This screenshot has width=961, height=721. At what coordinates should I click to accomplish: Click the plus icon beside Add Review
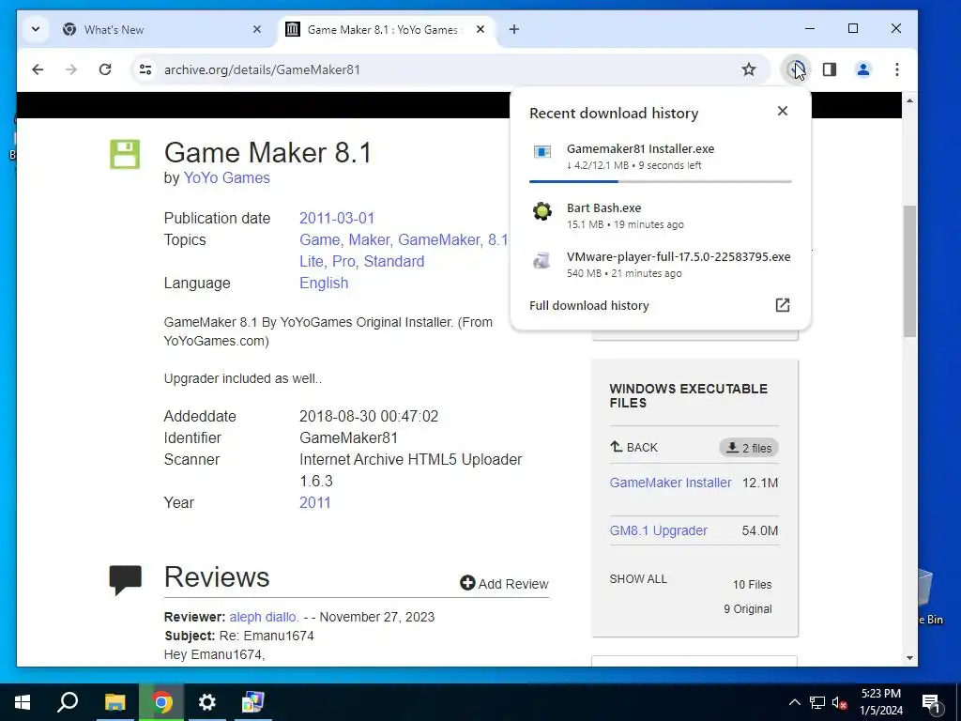(467, 583)
